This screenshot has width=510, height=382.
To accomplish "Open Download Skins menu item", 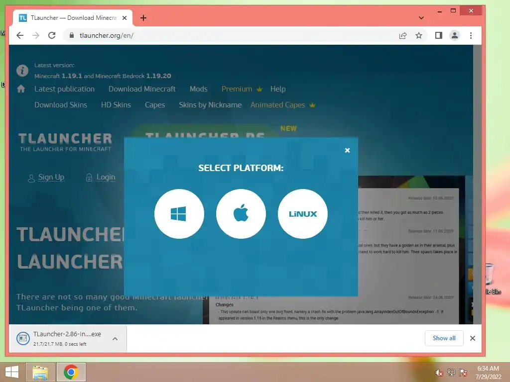I will point(61,105).
